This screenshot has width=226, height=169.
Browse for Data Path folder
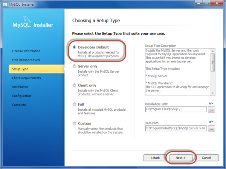click(211, 128)
